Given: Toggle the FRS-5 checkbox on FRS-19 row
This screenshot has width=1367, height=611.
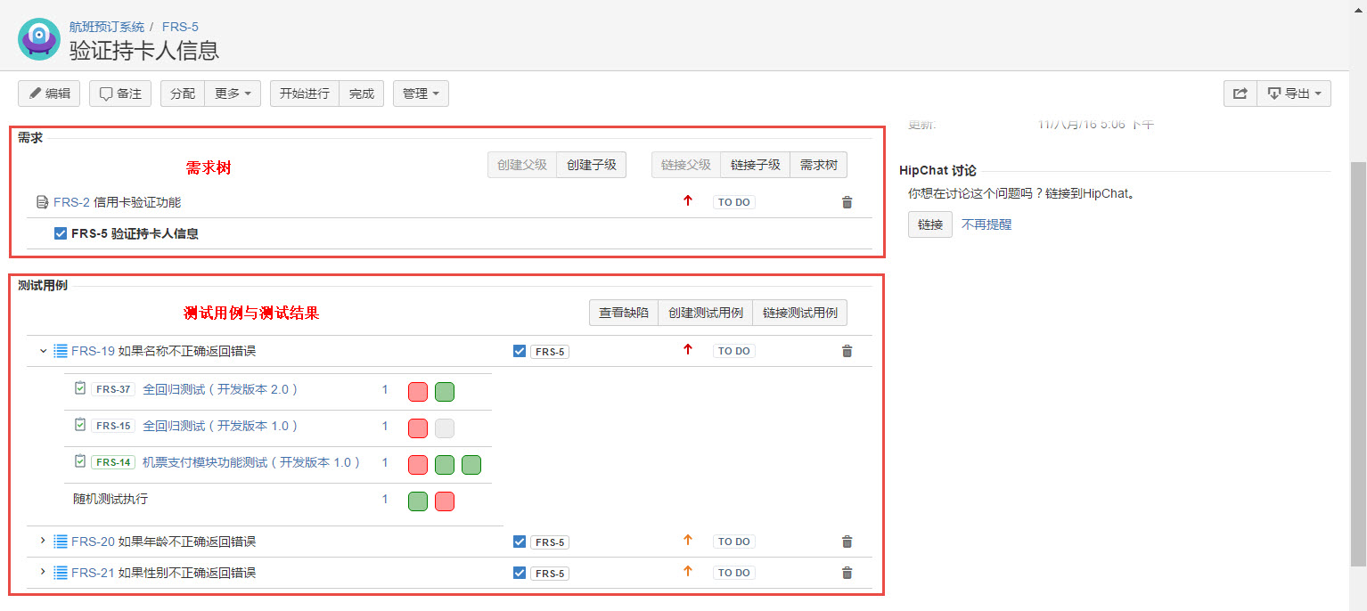Looking at the screenshot, I should 520,351.
